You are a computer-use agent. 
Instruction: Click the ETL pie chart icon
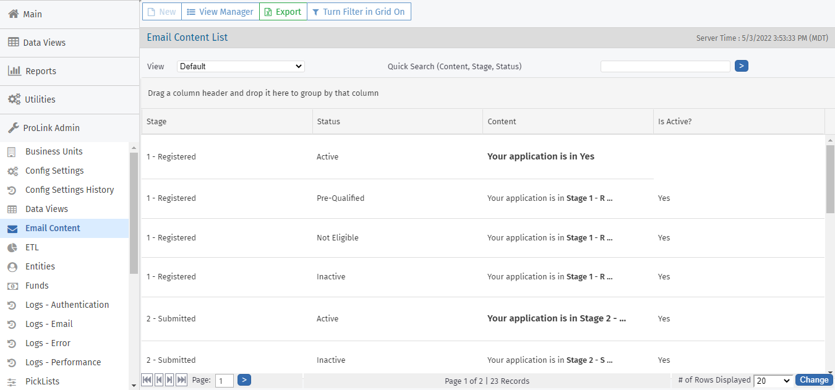pyautogui.click(x=12, y=248)
